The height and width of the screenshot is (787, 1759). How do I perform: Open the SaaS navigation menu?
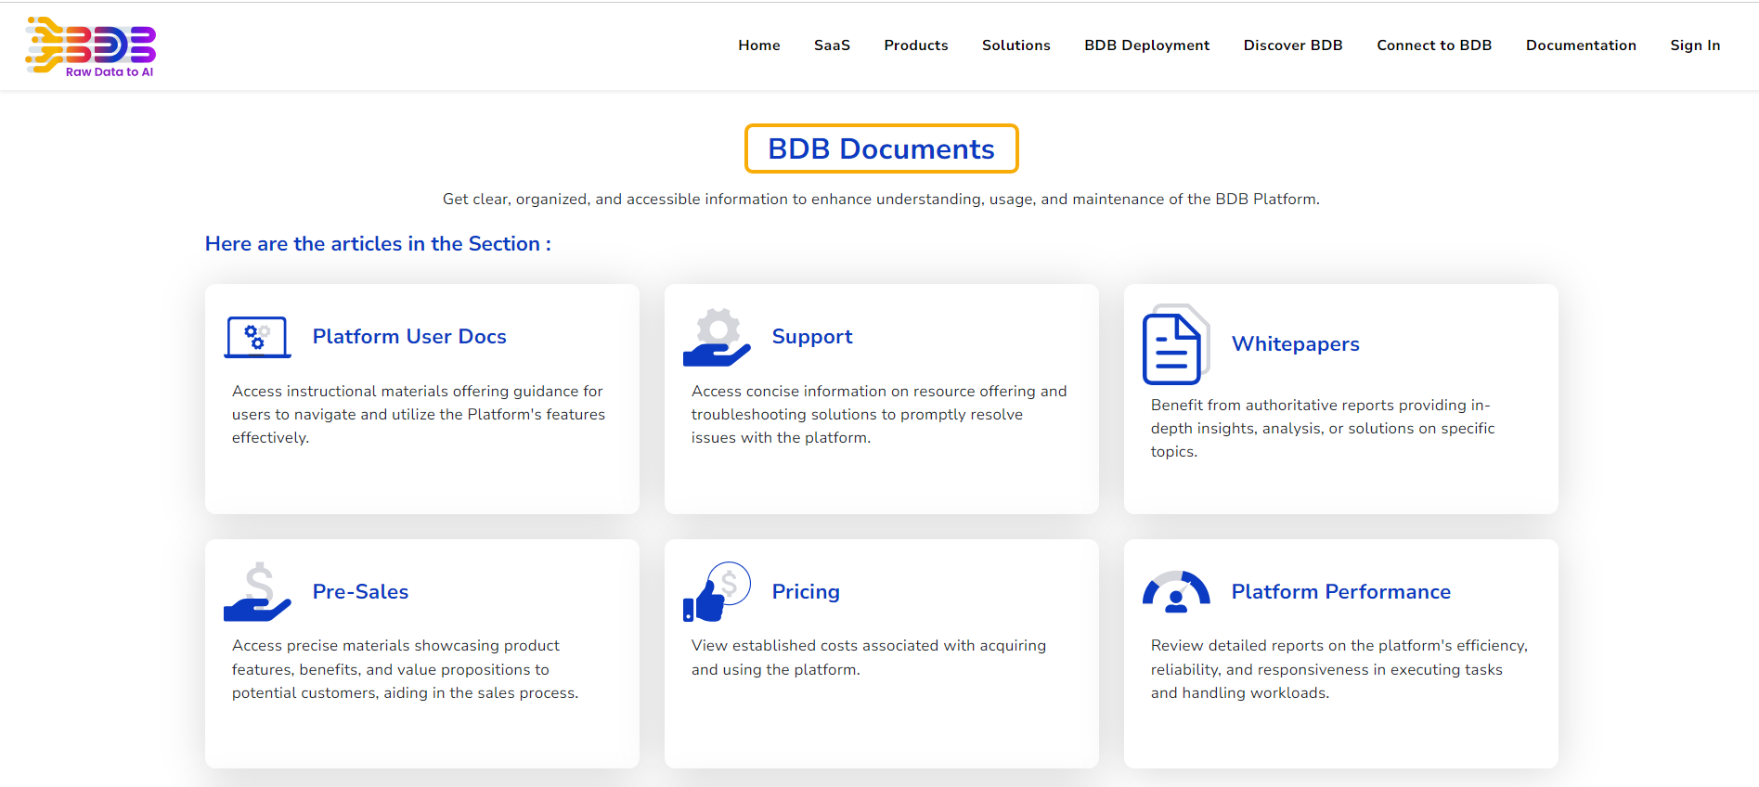tap(832, 45)
